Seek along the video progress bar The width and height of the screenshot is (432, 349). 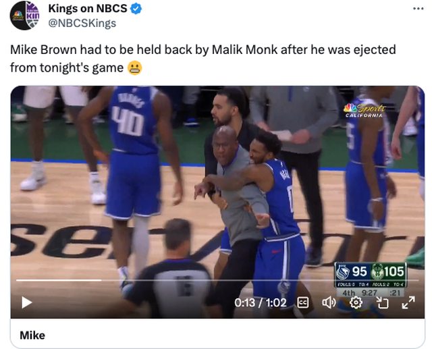coord(202,279)
